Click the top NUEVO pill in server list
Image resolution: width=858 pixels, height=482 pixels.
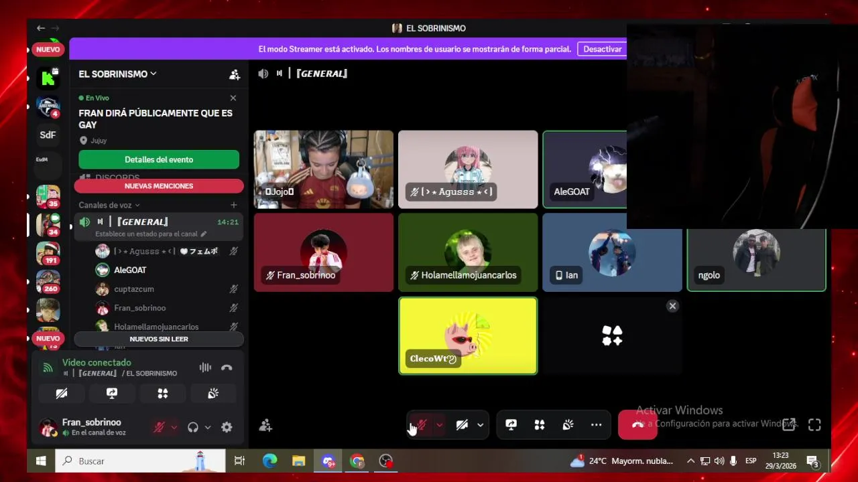(48, 50)
